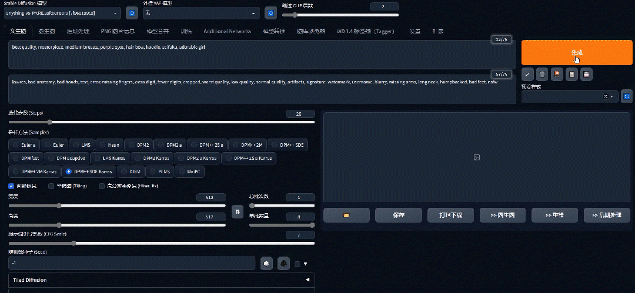Click the 保存 (Save) button
Viewport: 635px width, 293px height.
click(x=399, y=215)
